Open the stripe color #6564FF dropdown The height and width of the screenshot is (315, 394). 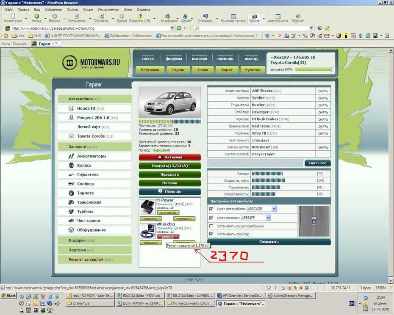268,218
